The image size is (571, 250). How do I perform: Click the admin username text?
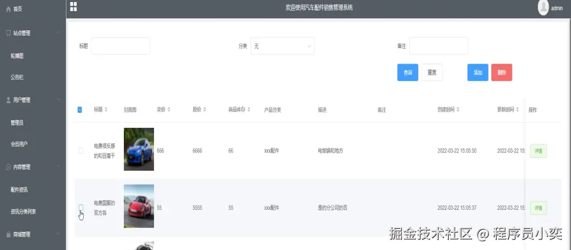point(557,8)
